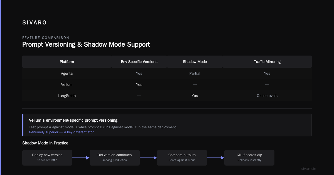The height and width of the screenshot is (175, 334).
Task: Click the Platform column header
Action: pyautogui.click(x=67, y=62)
